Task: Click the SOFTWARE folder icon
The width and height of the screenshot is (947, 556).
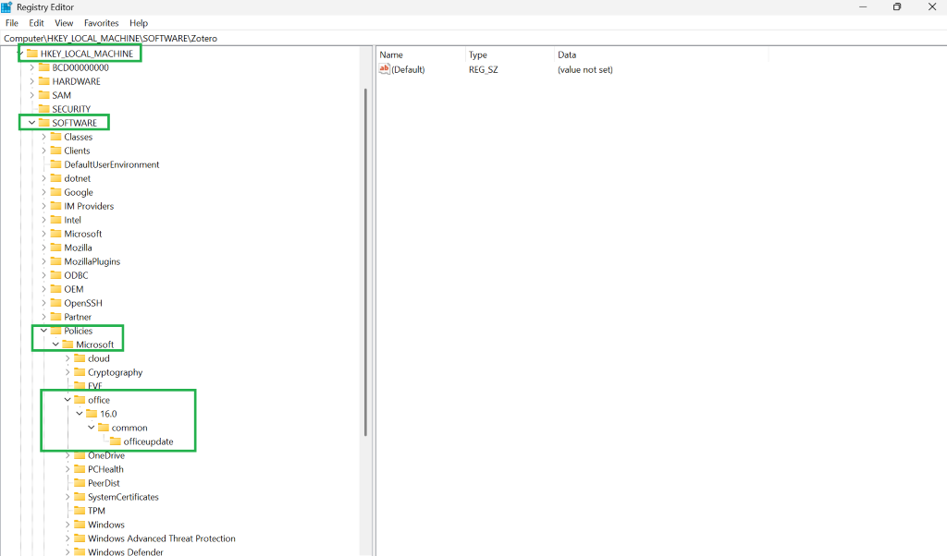Action: click(44, 123)
